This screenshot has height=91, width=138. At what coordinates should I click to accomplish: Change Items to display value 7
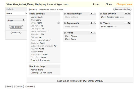[40, 31]
